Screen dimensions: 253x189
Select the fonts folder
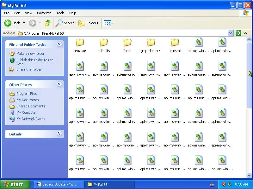127,45
